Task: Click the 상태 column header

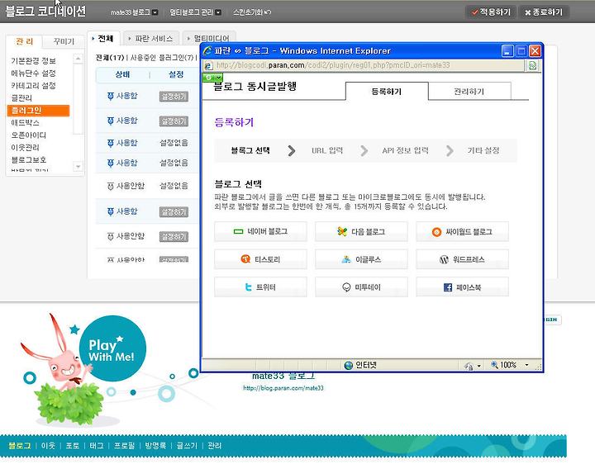Action: coord(122,74)
